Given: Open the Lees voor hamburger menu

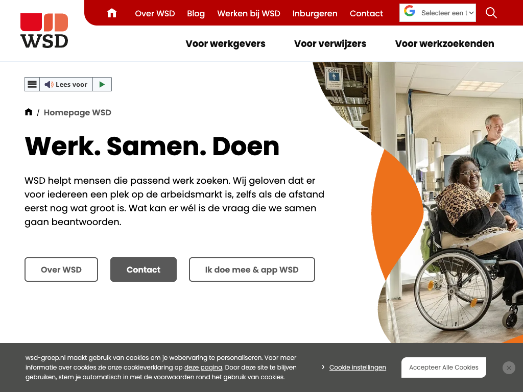Looking at the screenshot, I should pos(32,84).
